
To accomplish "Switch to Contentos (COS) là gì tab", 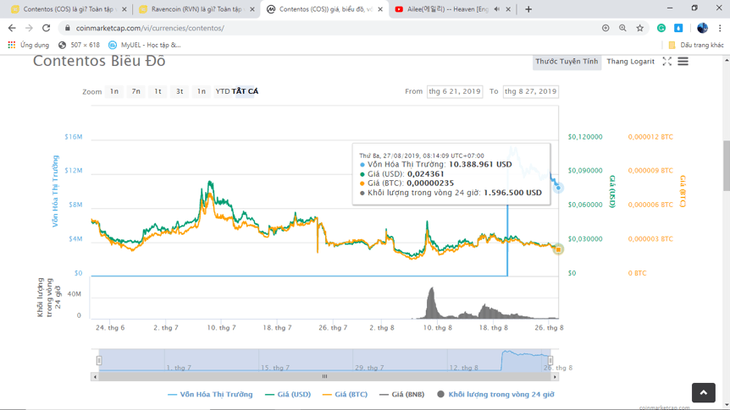I will pyautogui.click(x=69, y=9).
